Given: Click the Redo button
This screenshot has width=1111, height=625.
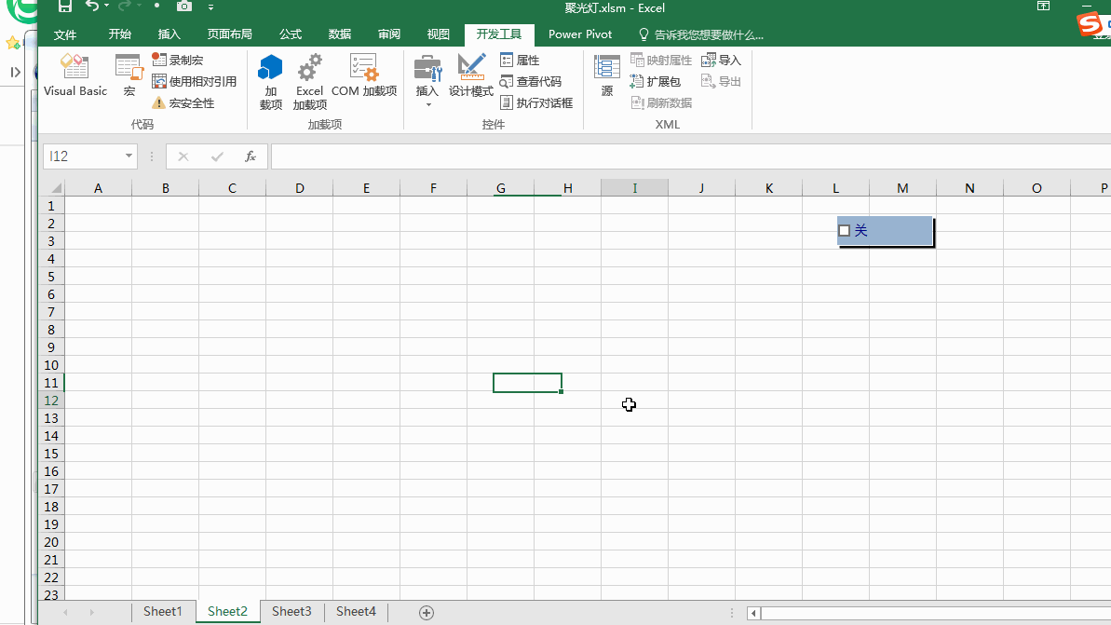Looking at the screenshot, I should 124,6.
